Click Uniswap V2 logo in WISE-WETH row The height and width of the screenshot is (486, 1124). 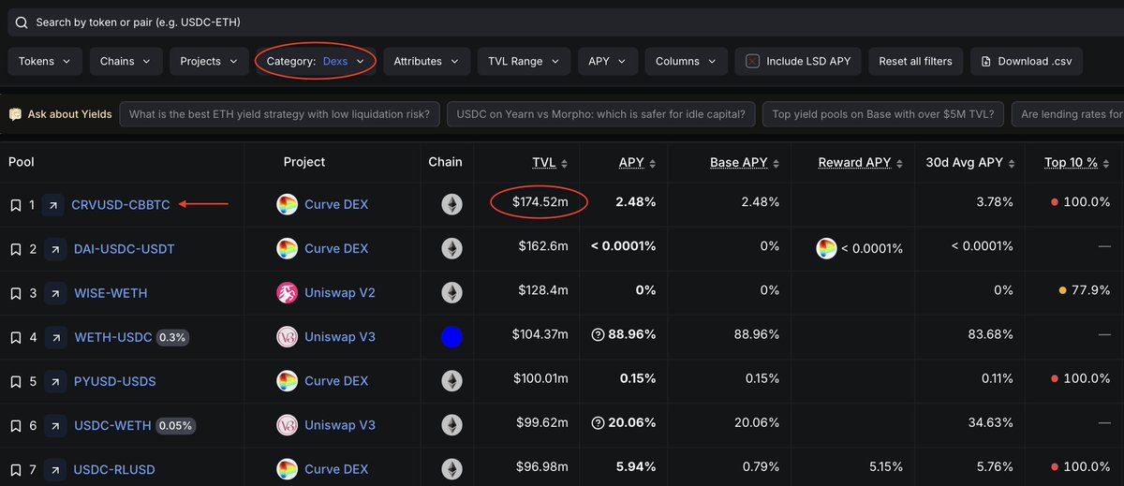pyautogui.click(x=288, y=293)
